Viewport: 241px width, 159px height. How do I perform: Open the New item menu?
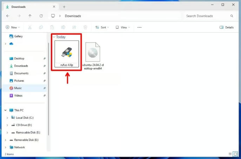[13, 27]
